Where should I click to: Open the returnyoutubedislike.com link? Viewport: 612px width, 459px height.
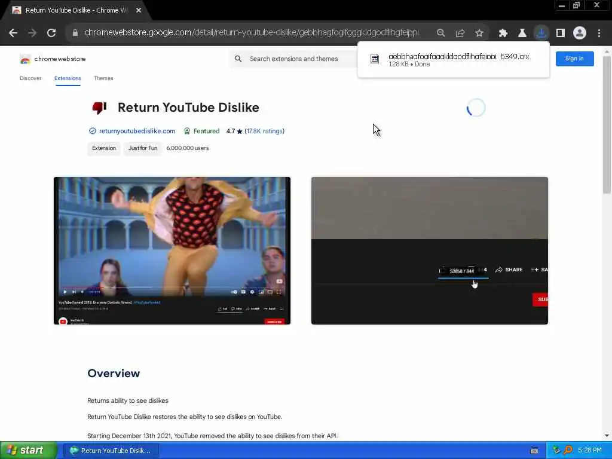point(137,131)
